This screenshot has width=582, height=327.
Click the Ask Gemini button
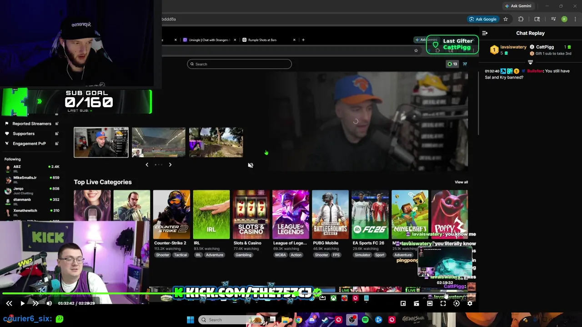pyautogui.click(x=518, y=6)
